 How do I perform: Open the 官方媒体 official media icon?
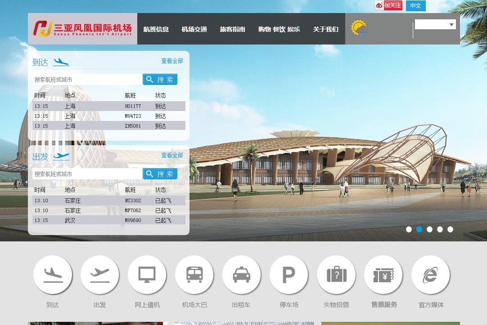(431, 275)
